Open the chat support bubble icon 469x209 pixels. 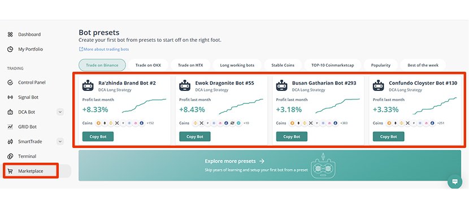coord(455,181)
